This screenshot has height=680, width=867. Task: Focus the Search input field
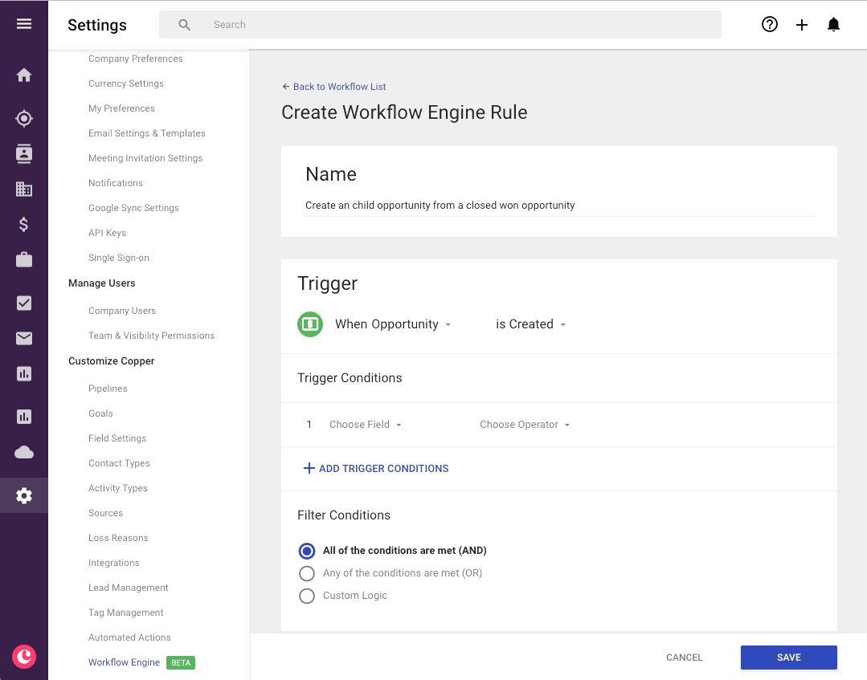[x=440, y=25]
